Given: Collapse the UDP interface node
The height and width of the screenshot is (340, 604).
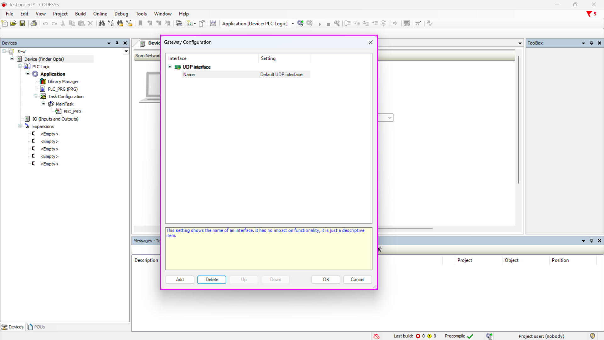Looking at the screenshot, I should 170,67.
